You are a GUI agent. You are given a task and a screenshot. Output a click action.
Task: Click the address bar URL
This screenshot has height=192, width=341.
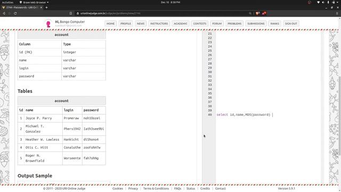(x=110, y=13)
